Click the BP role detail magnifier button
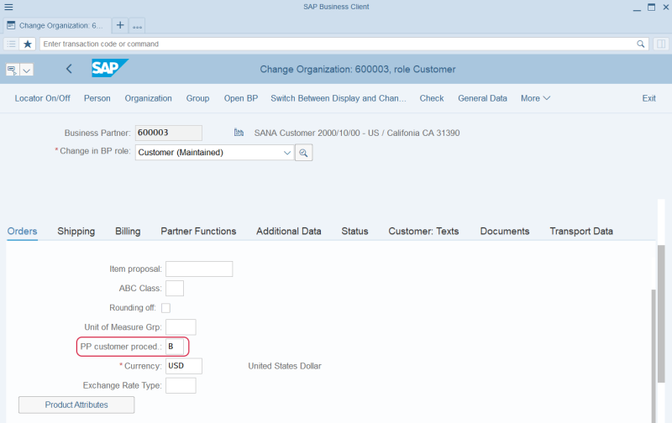The width and height of the screenshot is (672, 423). [x=303, y=153]
